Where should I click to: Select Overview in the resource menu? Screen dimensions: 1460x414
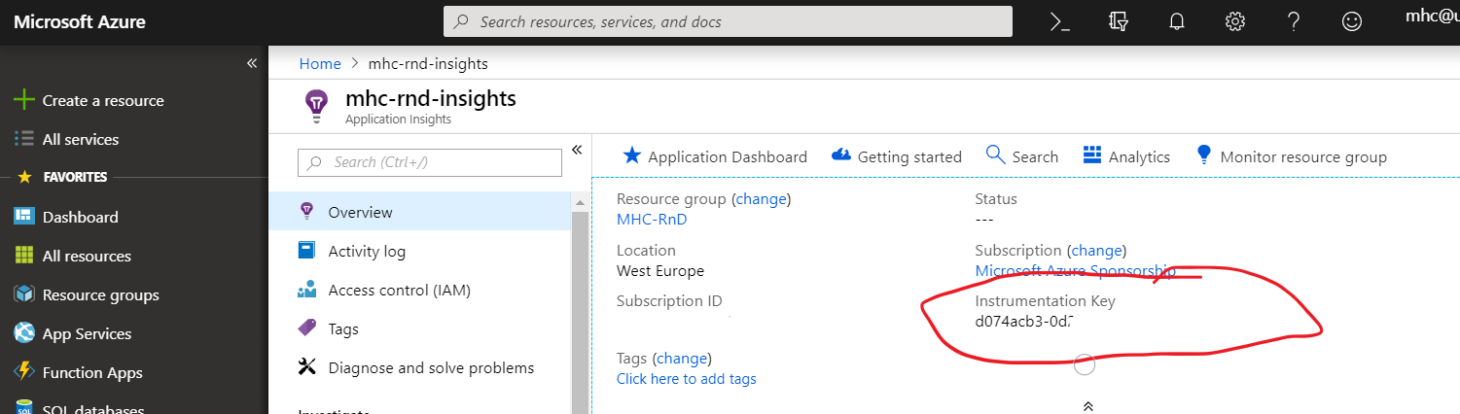pyautogui.click(x=420, y=212)
